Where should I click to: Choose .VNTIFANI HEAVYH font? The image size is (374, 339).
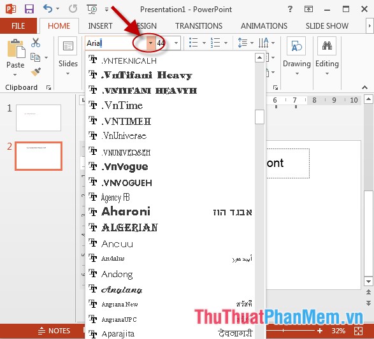click(x=170, y=90)
